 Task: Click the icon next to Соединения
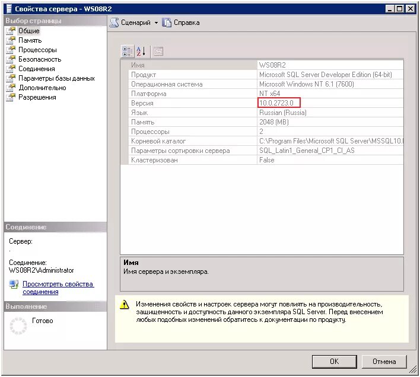click(x=11, y=69)
